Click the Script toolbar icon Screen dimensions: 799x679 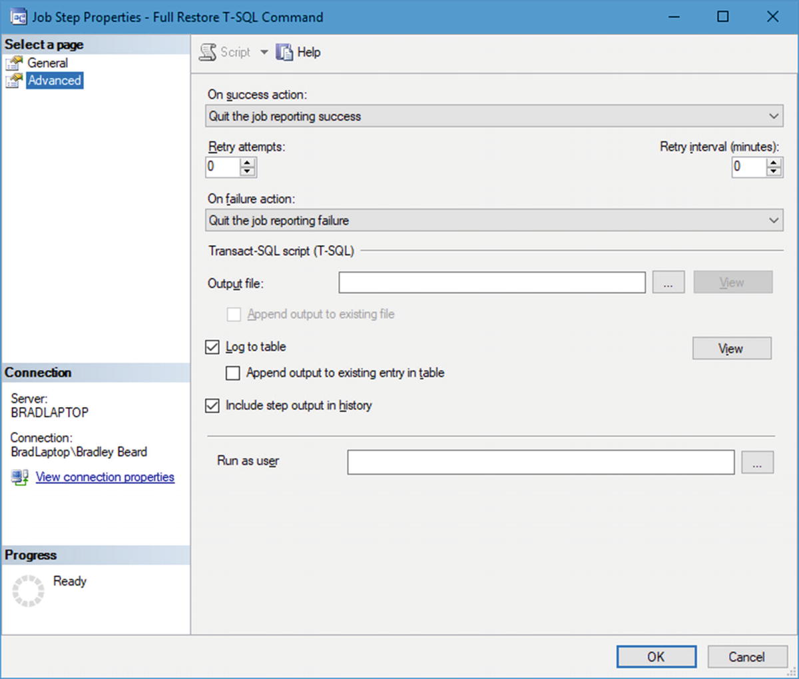click(x=208, y=52)
